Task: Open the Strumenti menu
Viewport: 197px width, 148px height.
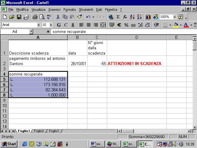Action: 86,10
